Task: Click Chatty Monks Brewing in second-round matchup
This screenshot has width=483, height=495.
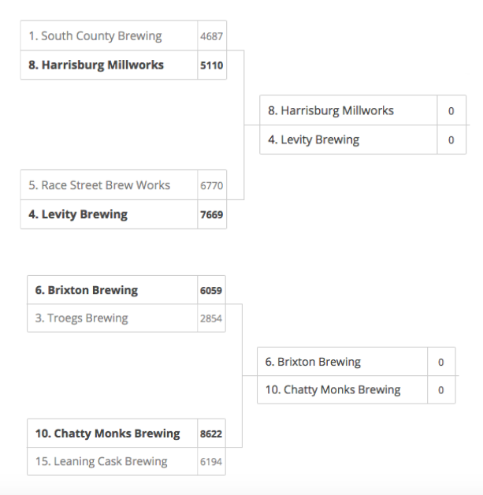Action: 356,389
